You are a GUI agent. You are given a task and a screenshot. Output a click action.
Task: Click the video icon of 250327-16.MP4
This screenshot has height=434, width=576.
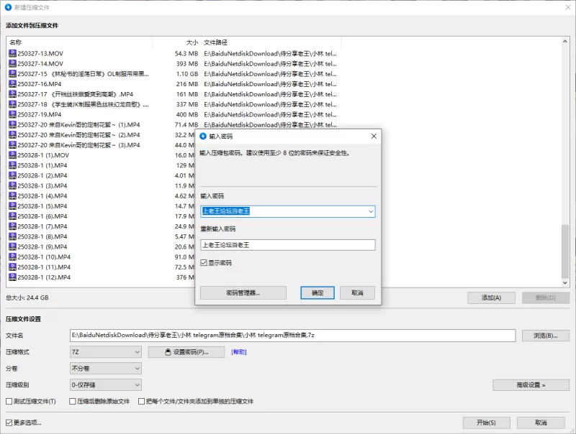tap(12, 84)
